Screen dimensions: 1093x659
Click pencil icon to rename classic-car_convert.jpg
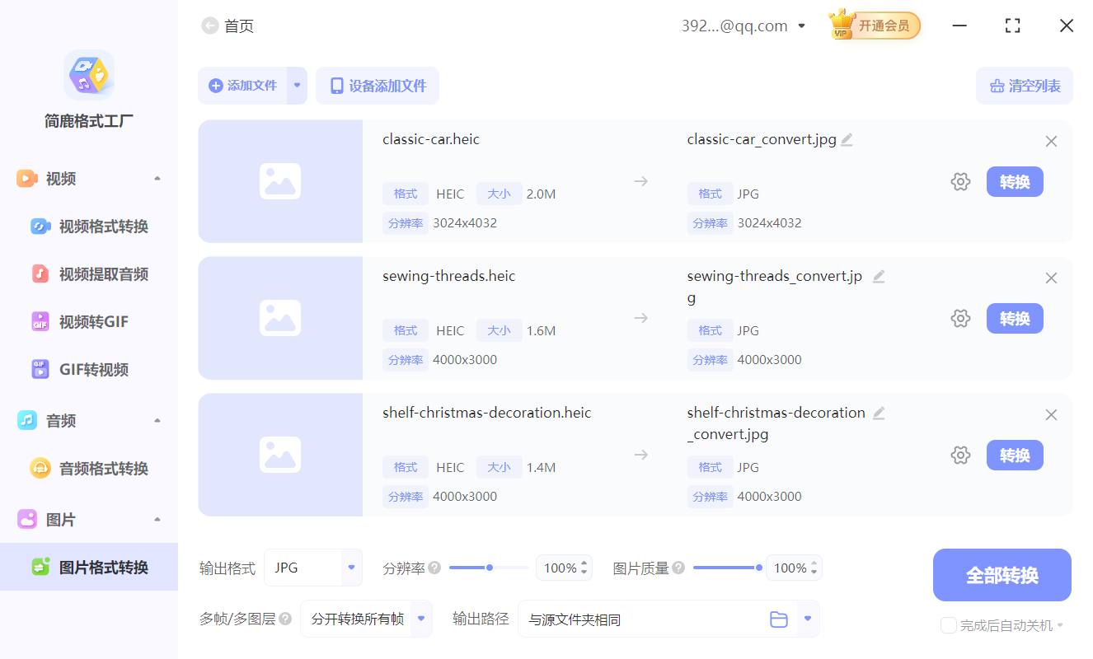(847, 138)
